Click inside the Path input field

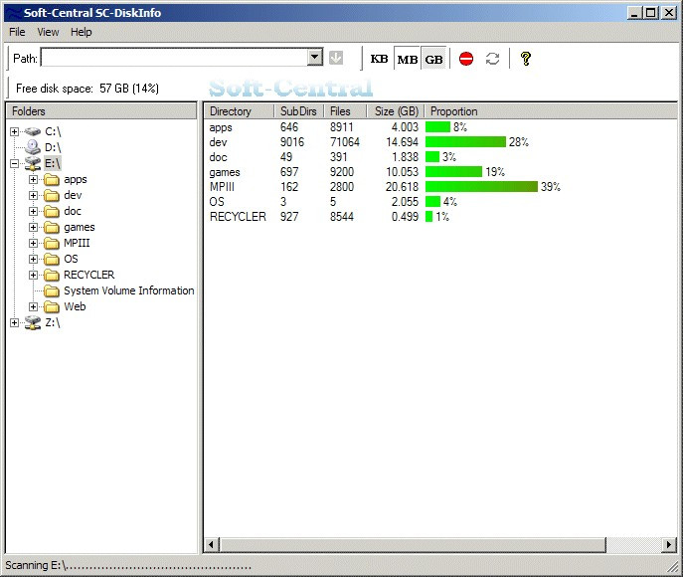(x=174, y=58)
